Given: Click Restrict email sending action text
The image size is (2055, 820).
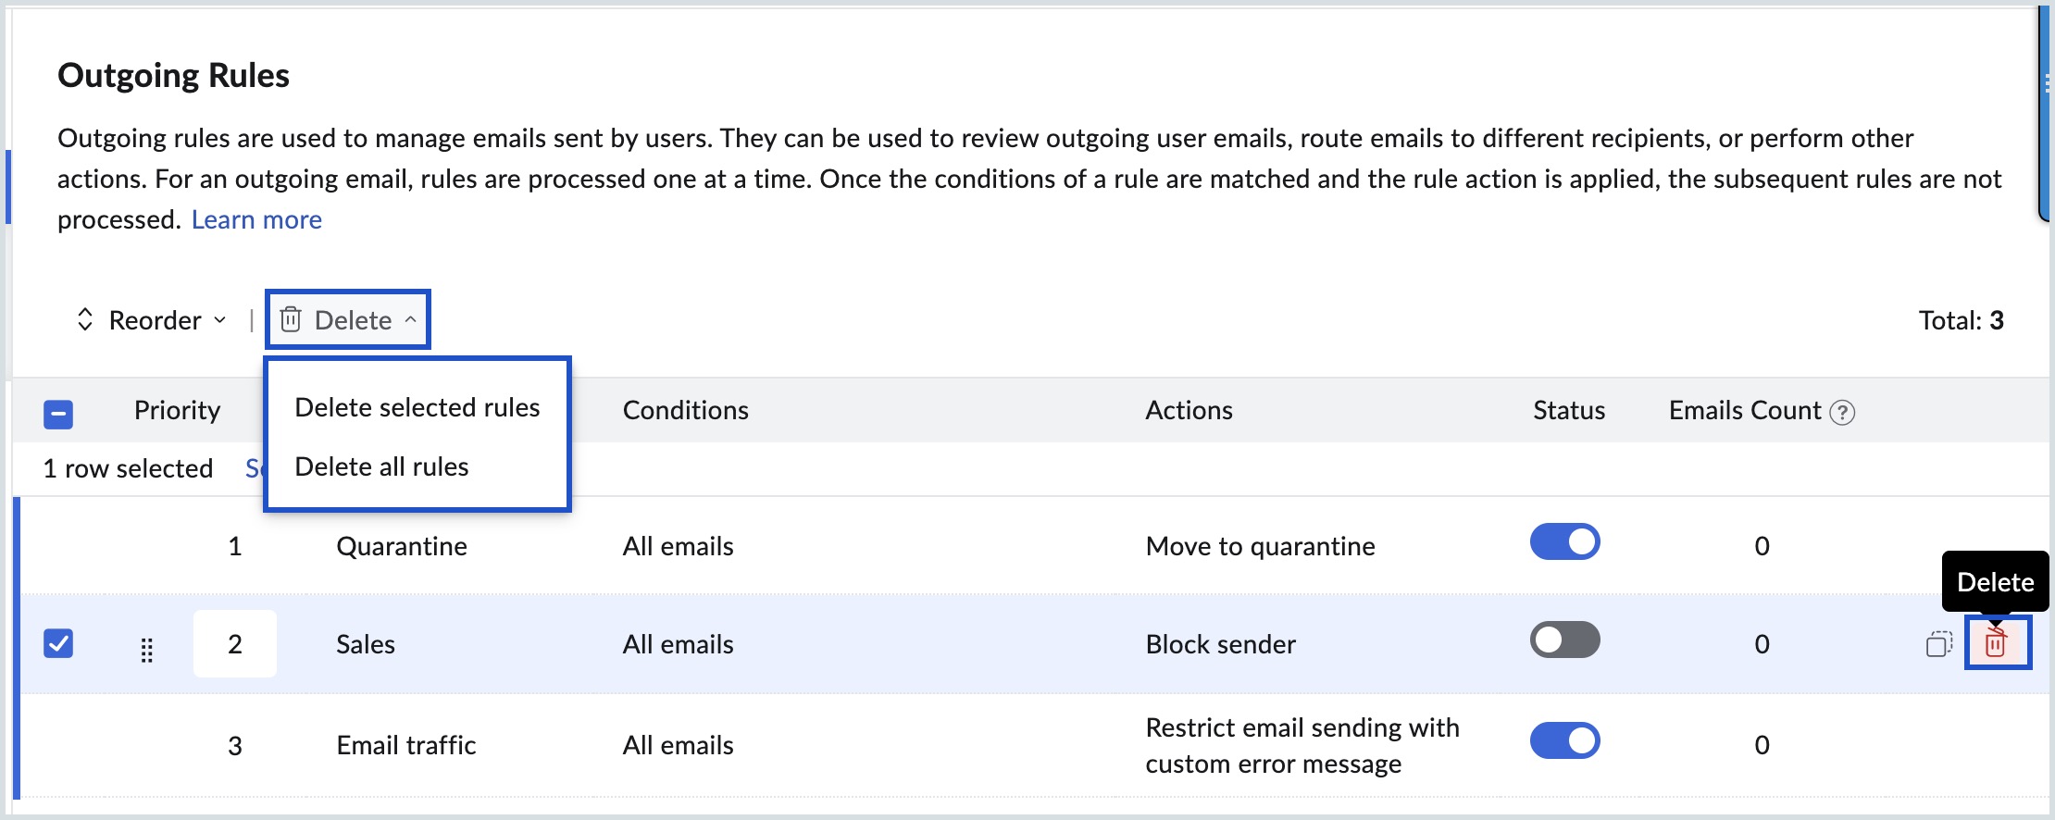Looking at the screenshot, I should point(1302,745).
